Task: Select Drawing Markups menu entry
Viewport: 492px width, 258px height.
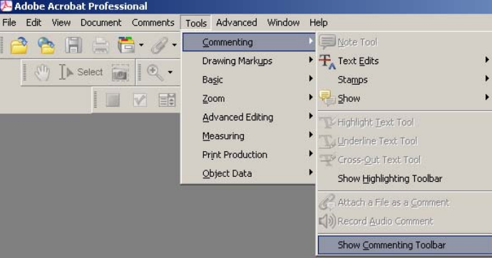Action: pyautogui.click(x=249, y=61)
